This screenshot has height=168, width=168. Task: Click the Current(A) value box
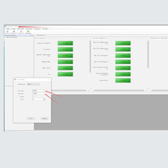pyautogui.click(x=65, y=49)
